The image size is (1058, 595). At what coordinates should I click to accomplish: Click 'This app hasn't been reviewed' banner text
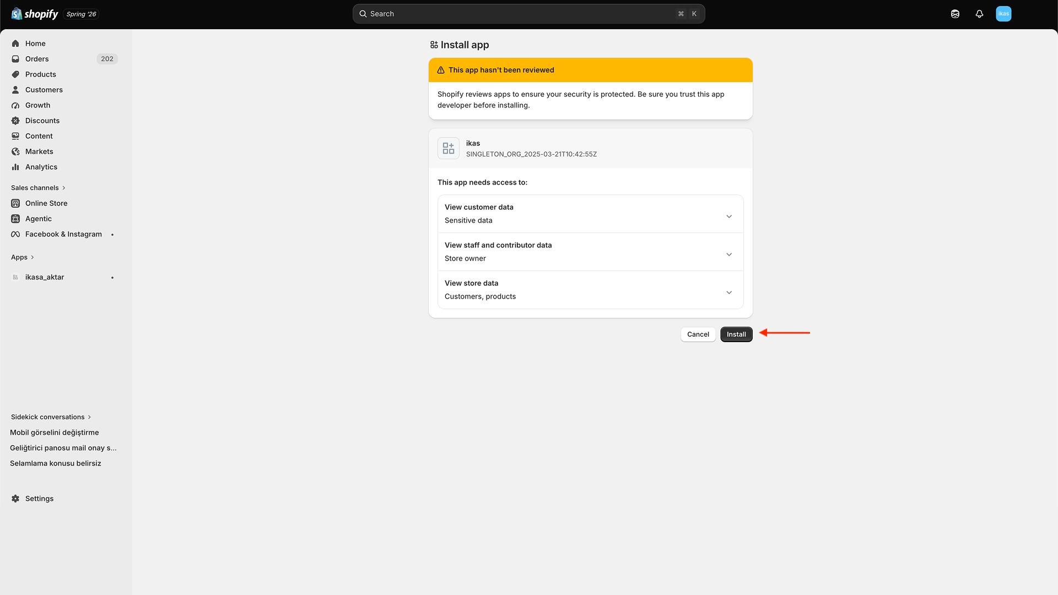click(x=501, y=70)
